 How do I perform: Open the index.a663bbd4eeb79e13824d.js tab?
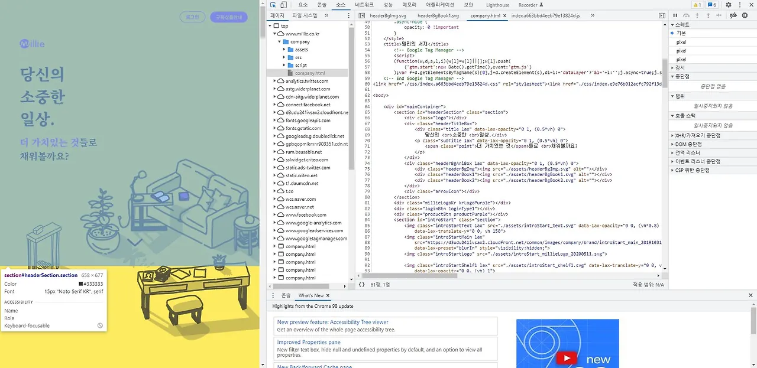point(546,15)
